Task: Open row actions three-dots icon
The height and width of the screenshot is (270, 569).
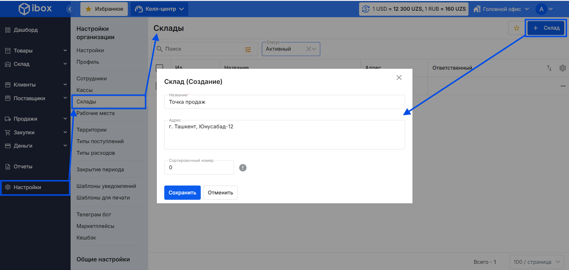Action: coord(563,86)
